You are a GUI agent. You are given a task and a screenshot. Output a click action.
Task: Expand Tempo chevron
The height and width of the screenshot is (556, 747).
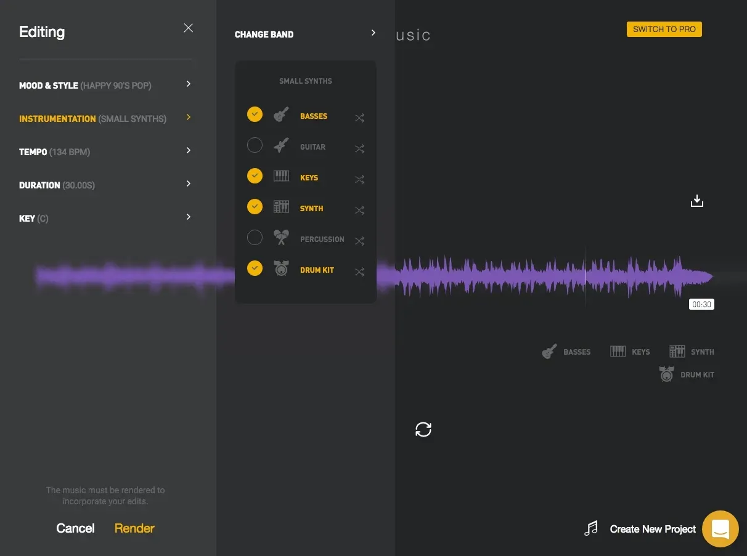pos(189,150)
